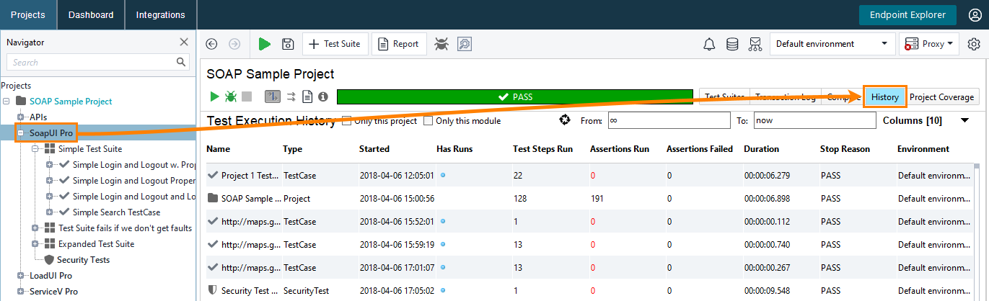
Task: Click the SOAP Sample Project folder icon in tree
Action: pyautogui.click(x=21, y=102)
